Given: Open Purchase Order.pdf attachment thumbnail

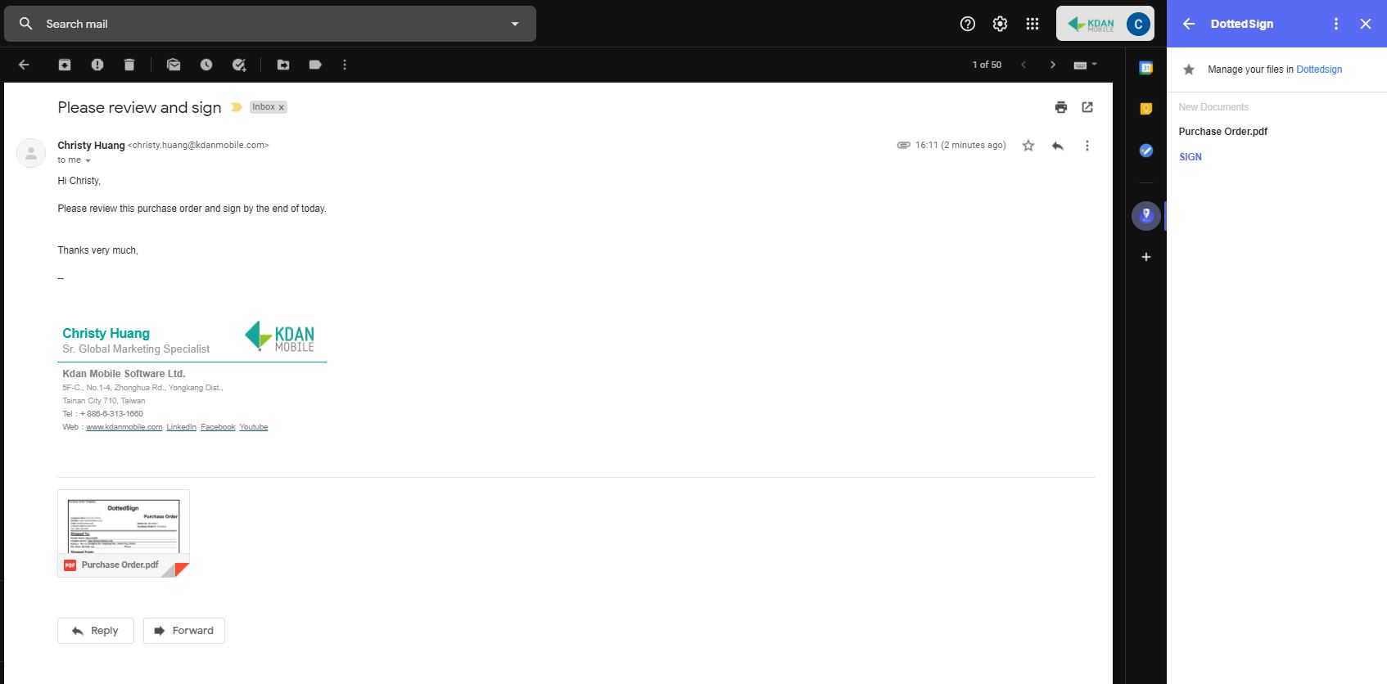Looking at the screenshot, I should (124, 533).
